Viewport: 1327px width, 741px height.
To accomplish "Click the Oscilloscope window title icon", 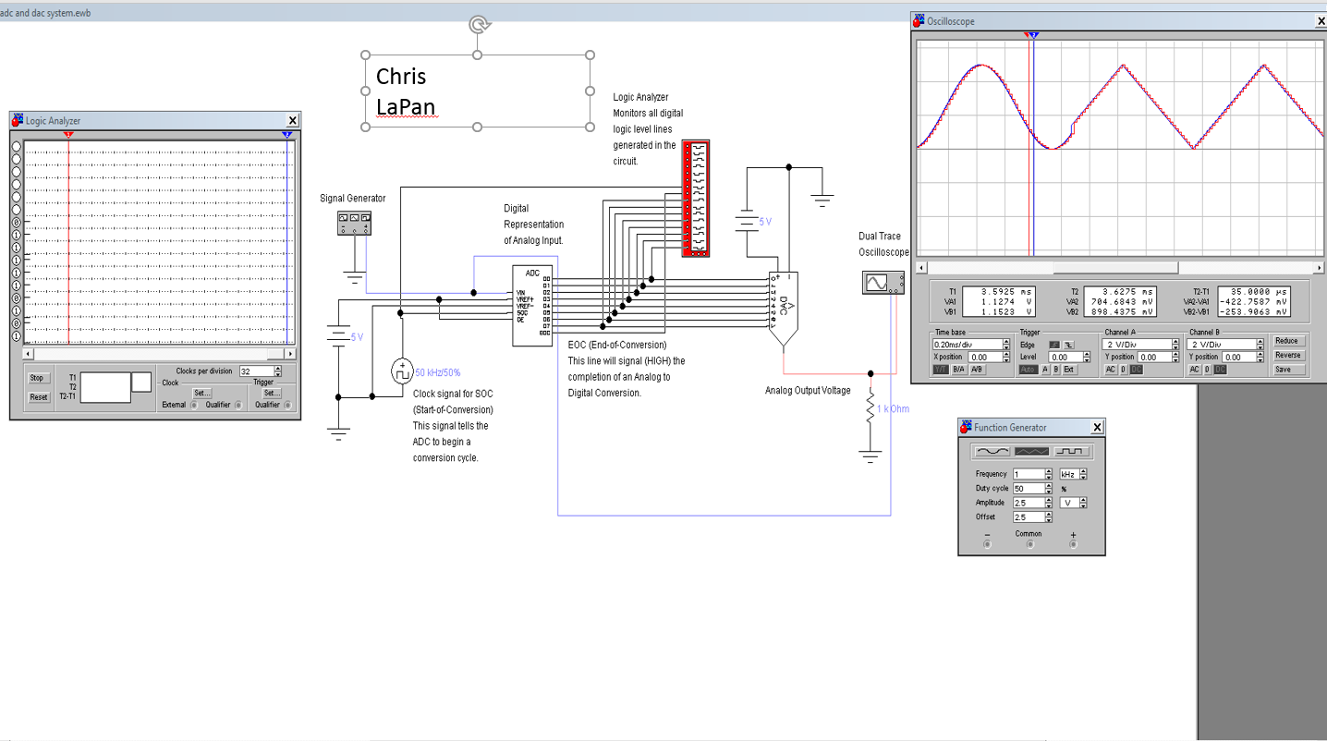I will point(919,21).
